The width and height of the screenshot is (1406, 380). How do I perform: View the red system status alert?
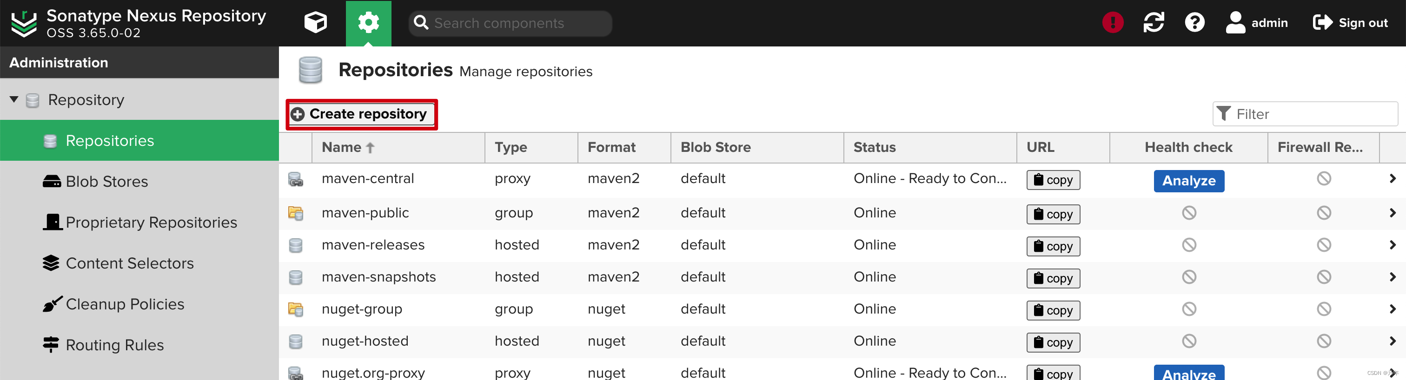tap(1112, 22)
